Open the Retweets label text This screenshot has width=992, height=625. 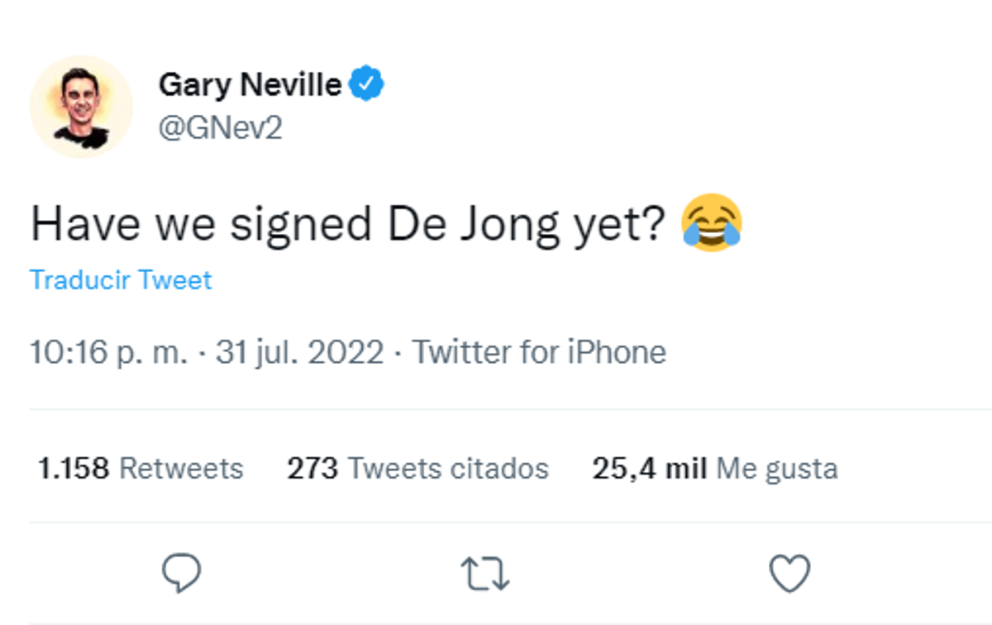point(181,469)
